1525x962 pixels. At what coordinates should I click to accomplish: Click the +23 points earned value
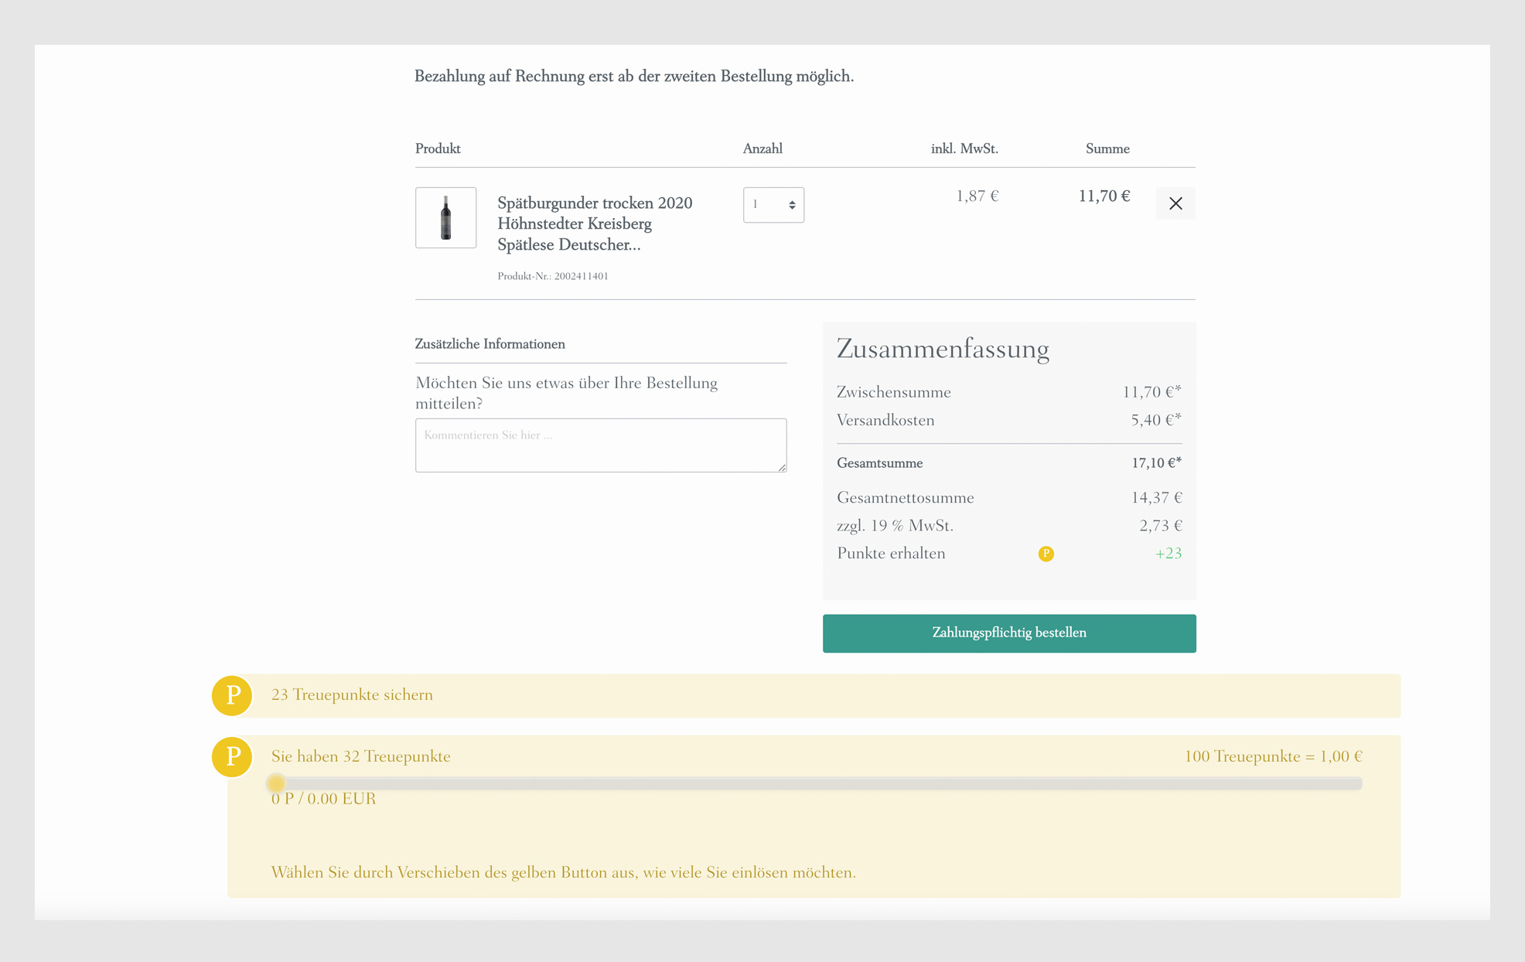pos(1168,554)
